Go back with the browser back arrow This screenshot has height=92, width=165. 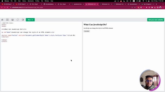click(x=2, y=7)
